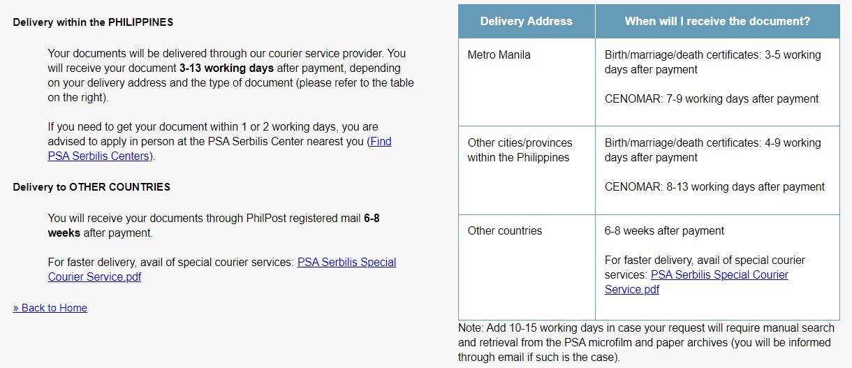Click the CENOMAR 8-13 working days text
This screenshot has width=852, height=368.
click(714, 187)
